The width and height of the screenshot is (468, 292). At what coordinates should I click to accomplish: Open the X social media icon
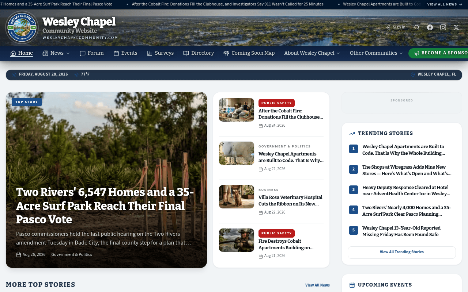pos(456,27)
